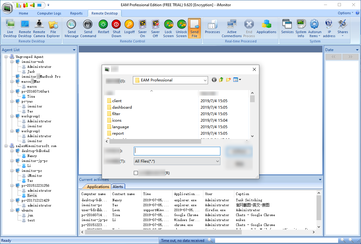Image resolution: width=361 pixels, height=244 pixels.
Task: Open the Reports tab
Action: coord(76,13)
